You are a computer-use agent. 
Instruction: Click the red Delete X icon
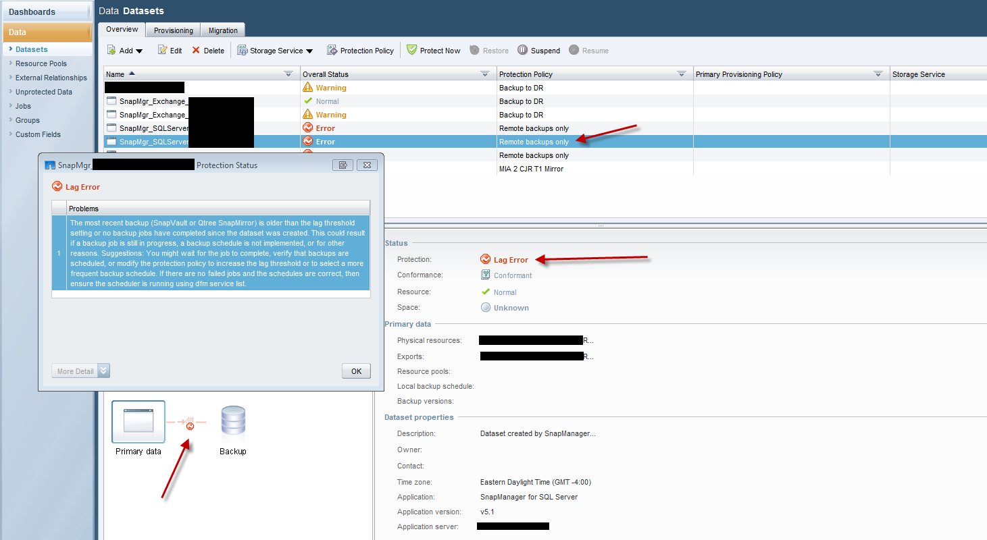pyautogui.click(x=196, y=51)
